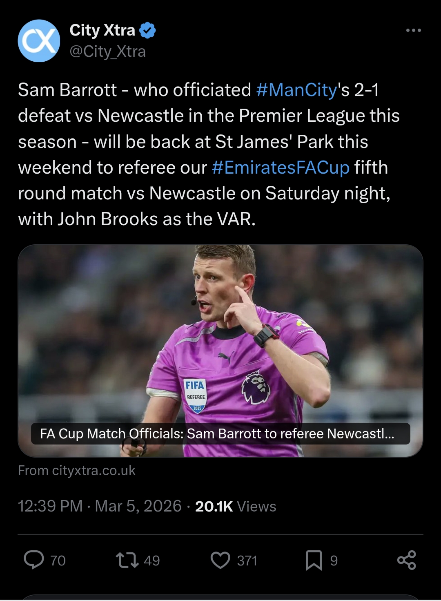Image resolution: width=441 pixels, height=601 pixels.
Task: Open the City Xtra display name
Action: click(102, 30)
